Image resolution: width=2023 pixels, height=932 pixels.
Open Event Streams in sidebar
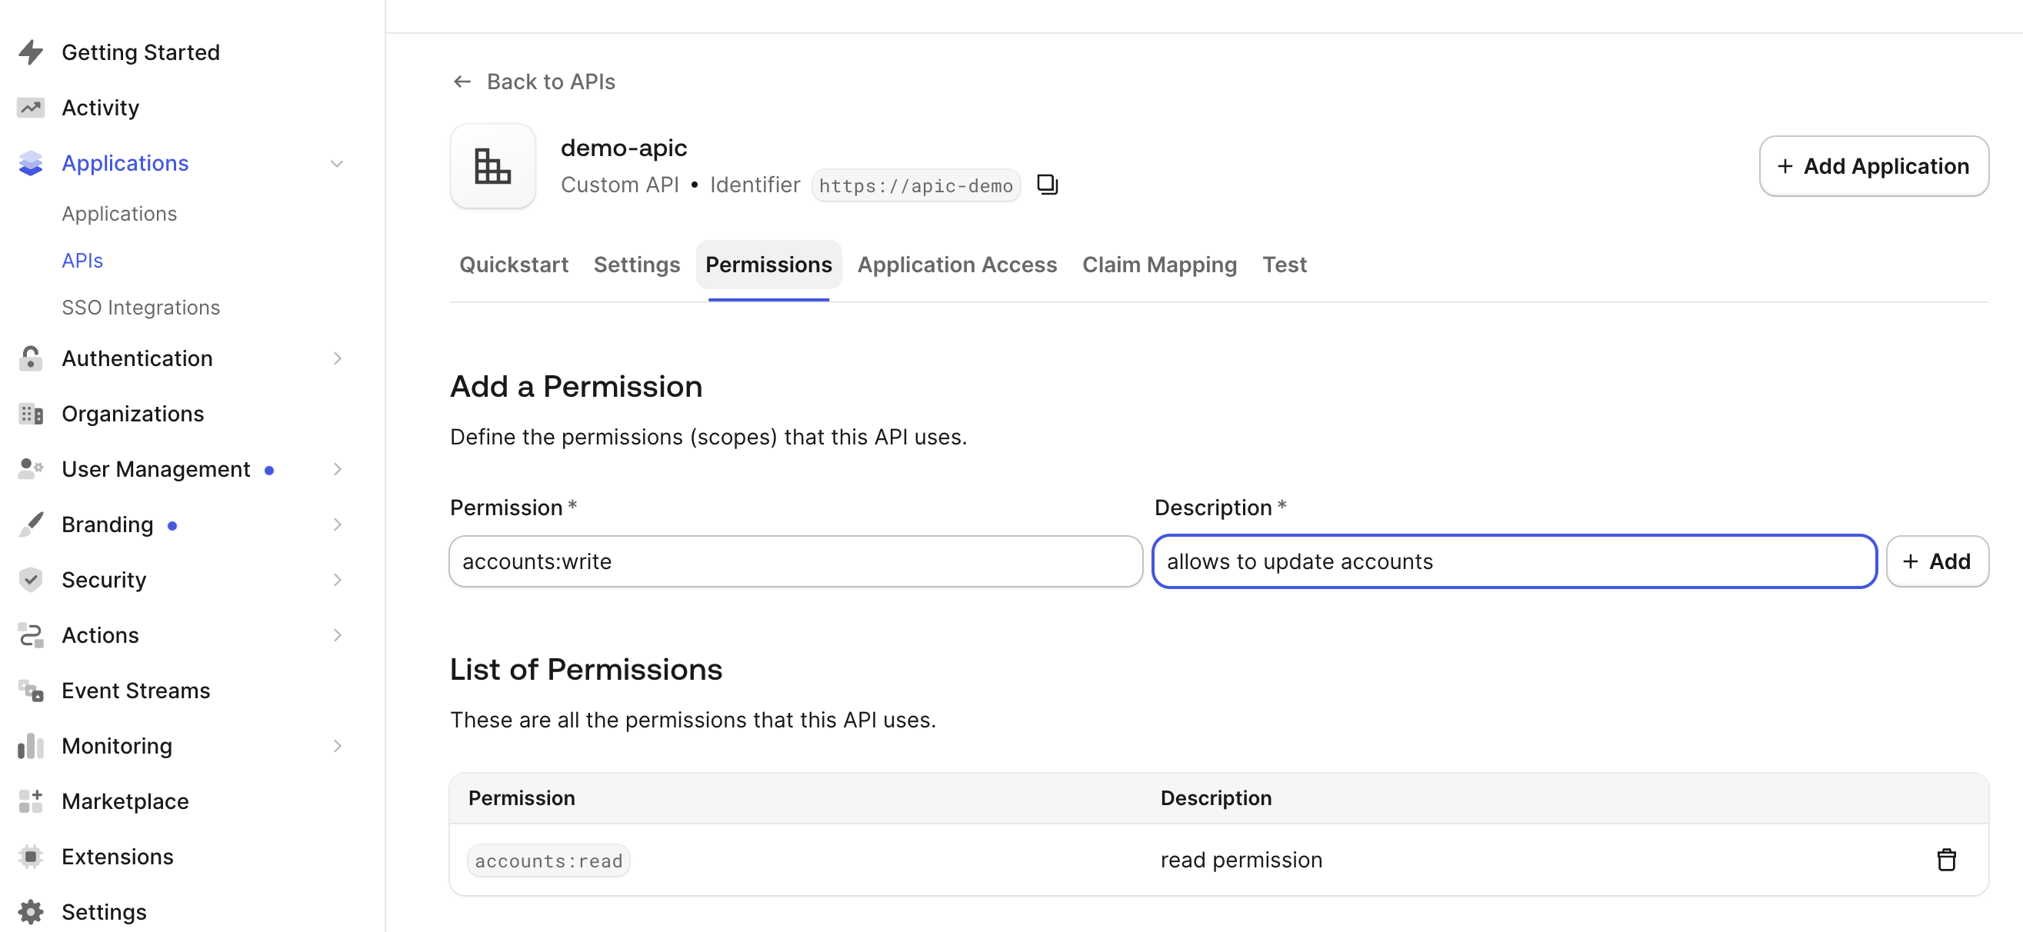pos(136,691)
